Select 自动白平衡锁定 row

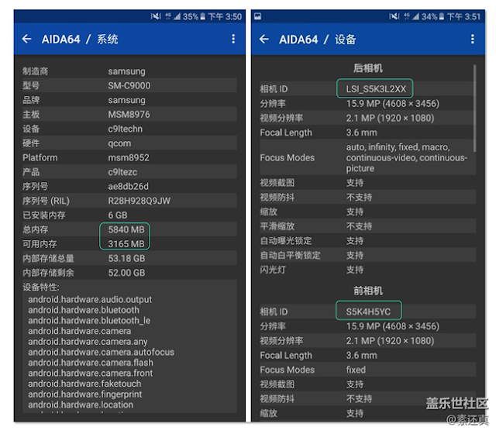click(367, 255)
